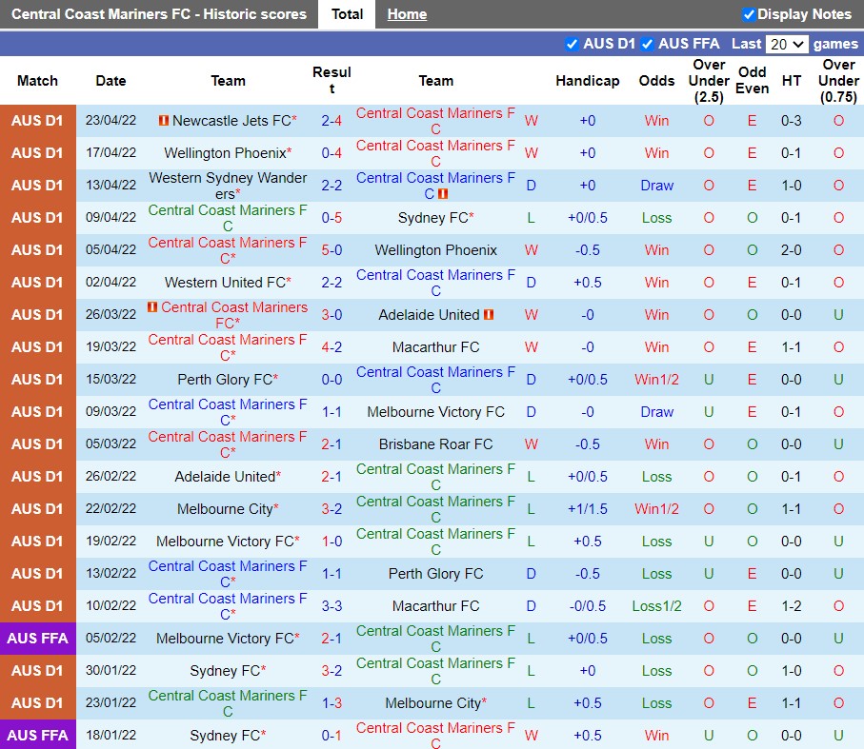This screenshot has height=749, width=864.
Task: Click the 0-1 score of 18/01/22 Sydney FC match
Action: pos(332,736)
